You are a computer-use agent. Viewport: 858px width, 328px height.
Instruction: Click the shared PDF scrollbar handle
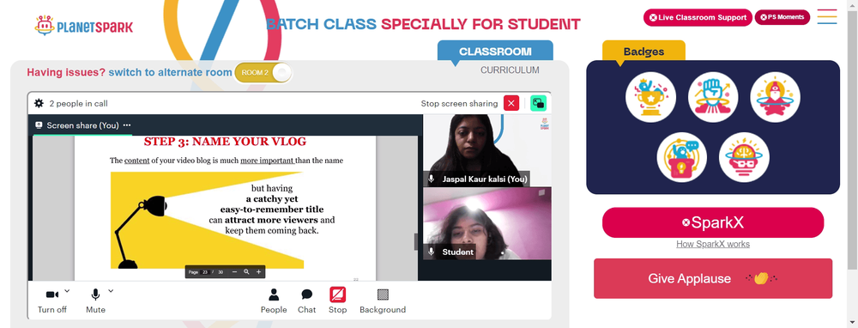tap(415, 241)
